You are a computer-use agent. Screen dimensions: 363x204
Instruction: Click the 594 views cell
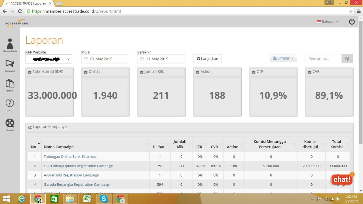coord(160,184)
